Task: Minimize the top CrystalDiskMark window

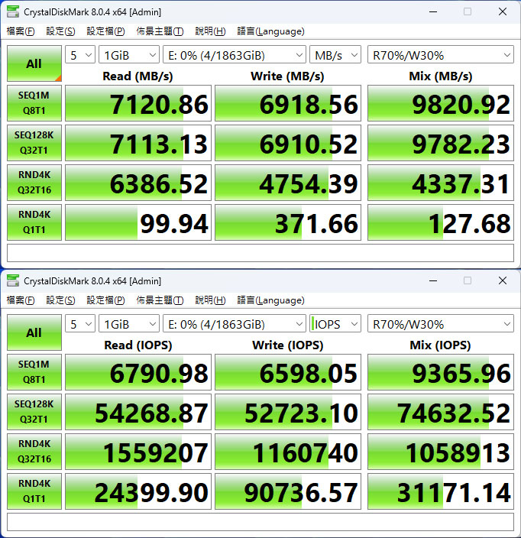Action: [x=433, y=11]
